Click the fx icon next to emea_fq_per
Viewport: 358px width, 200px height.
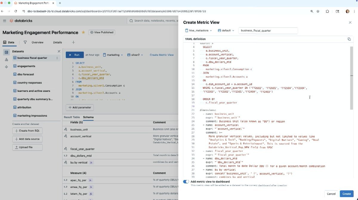(x=90, y=187)
